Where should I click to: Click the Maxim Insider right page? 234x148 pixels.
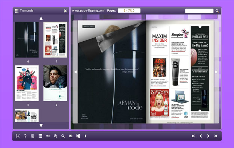click(180, 72)
